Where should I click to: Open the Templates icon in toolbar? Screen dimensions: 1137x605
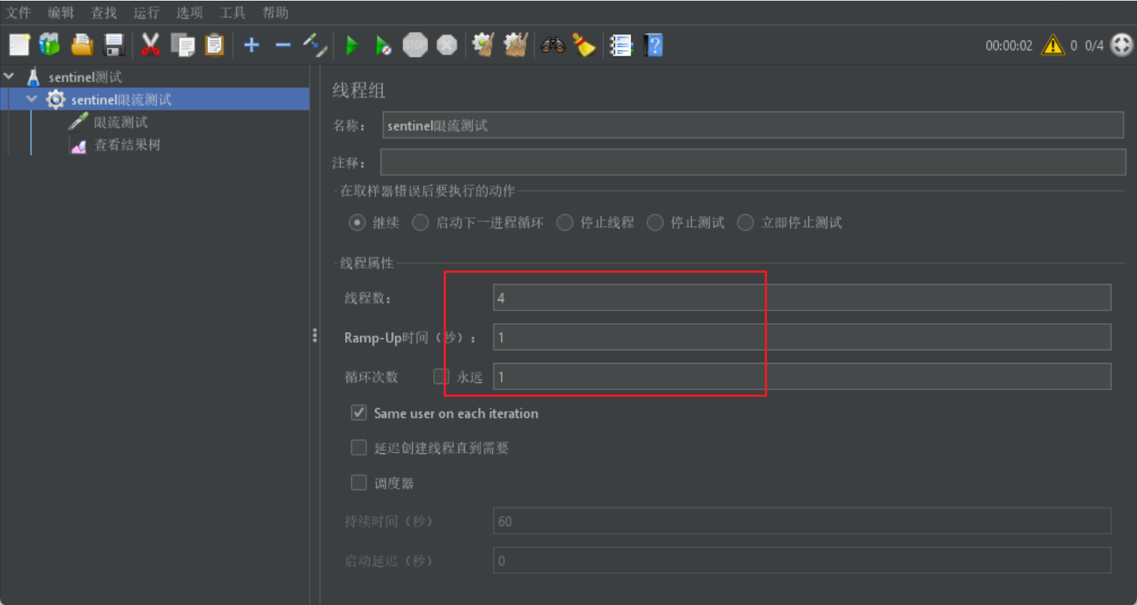pos(50,45)
